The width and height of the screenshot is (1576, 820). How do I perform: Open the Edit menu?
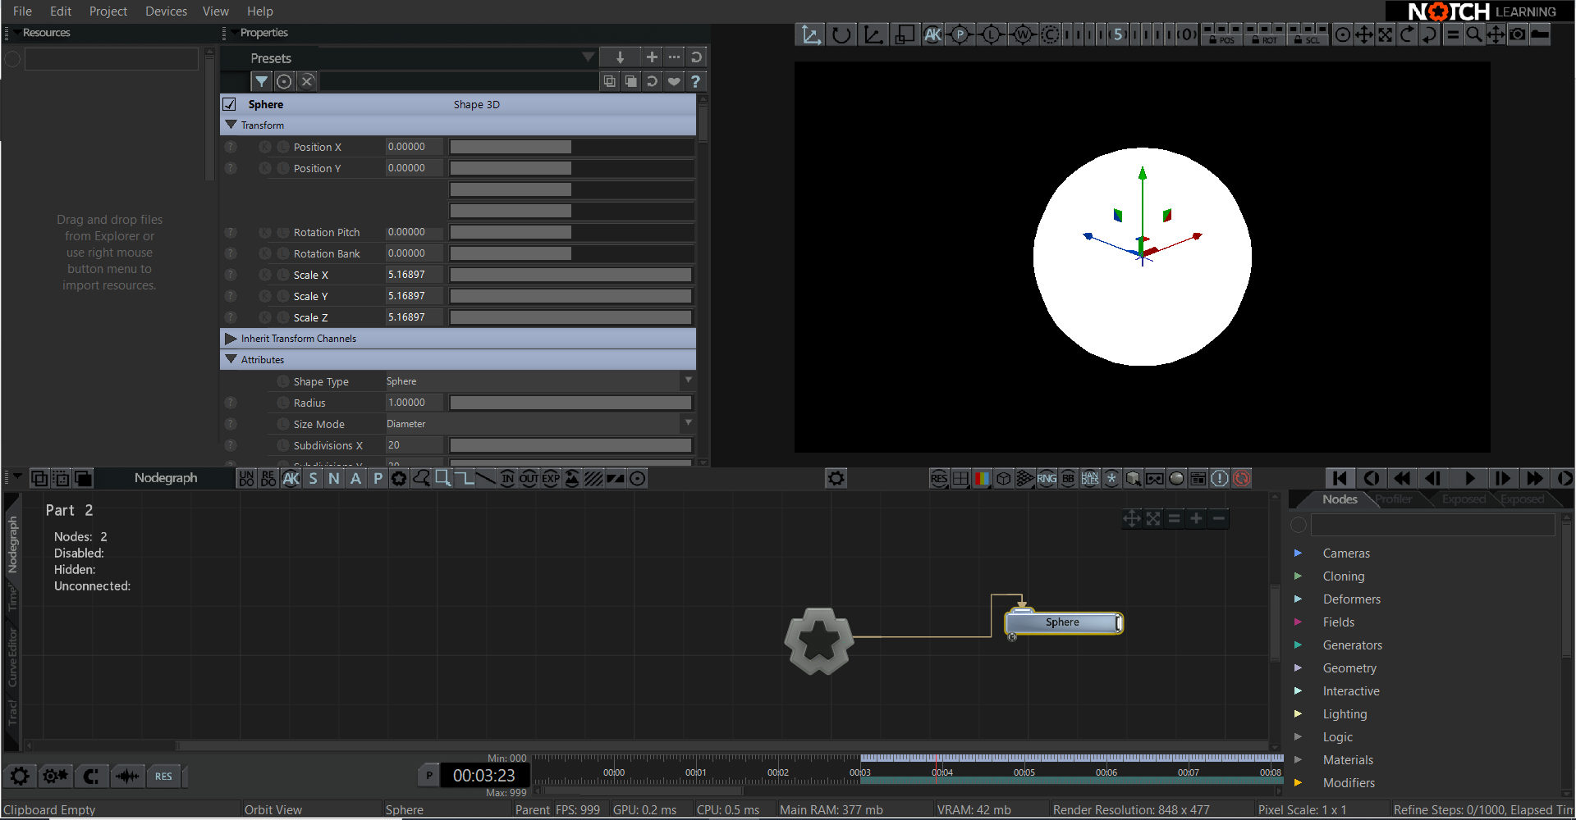pyautogui.click(x=61, y=11)
